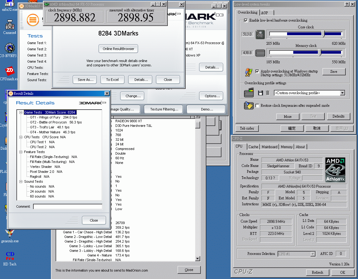This screenshot has height=279, width=358.
Task: Select GT4 - Mother Nature row
Action: [52, 132]
